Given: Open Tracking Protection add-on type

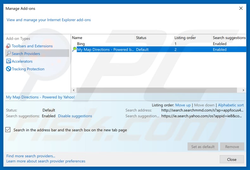Looking at the screenshot, I should (x=28, y=69).
